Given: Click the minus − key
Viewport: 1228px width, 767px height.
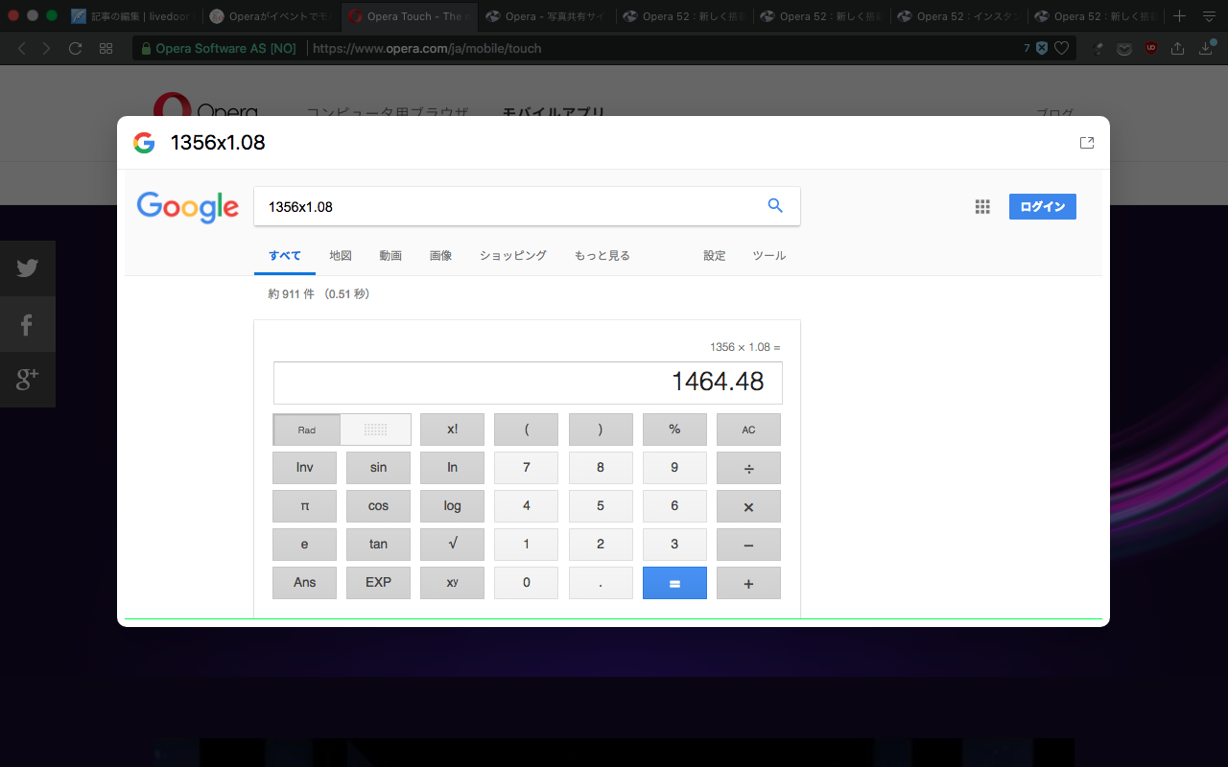Looking at the screenshot, I should click(x=748, y=545).
